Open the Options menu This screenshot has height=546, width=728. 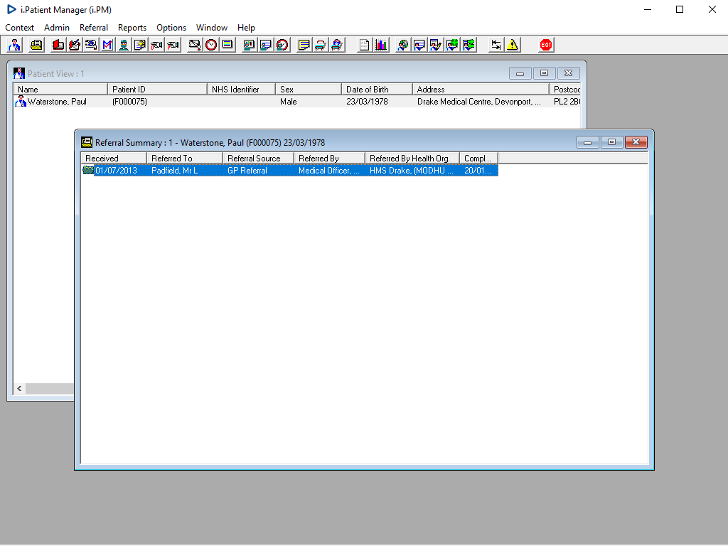[171, 28]
